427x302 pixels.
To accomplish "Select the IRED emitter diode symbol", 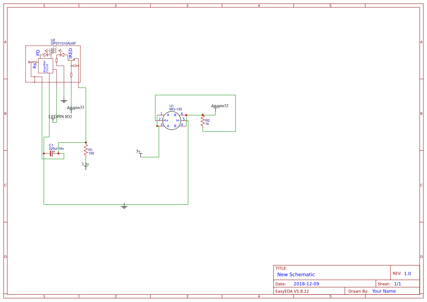I will coord(62,55).
